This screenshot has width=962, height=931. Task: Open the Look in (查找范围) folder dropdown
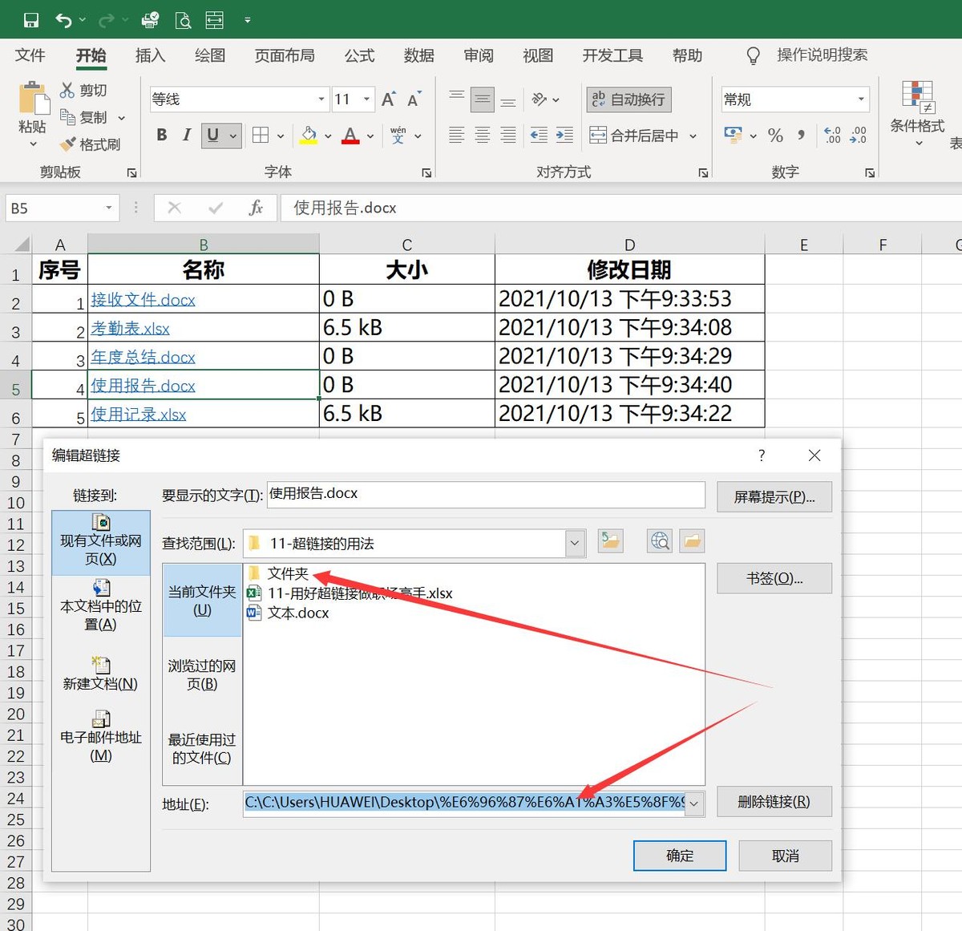click(575, 543)
